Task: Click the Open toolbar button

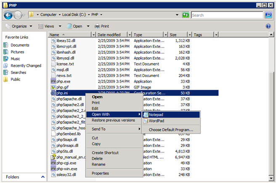Action: (75, 26)
